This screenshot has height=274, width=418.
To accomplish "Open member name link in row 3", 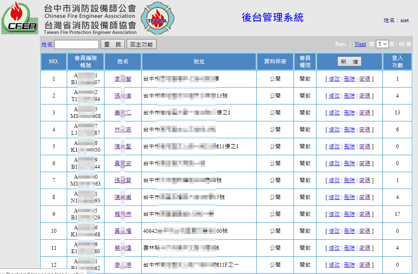I will click(x=123, y=113).
